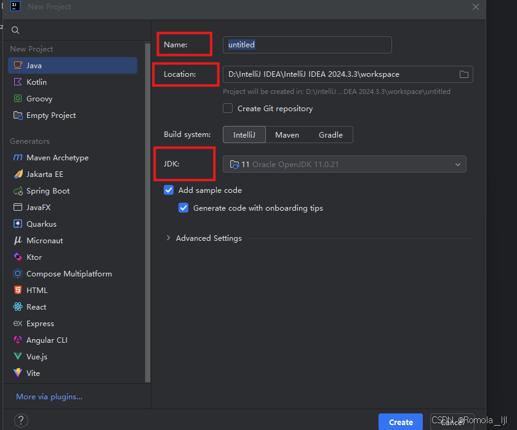Choose the Micronaut generator

(x=73, y=241)
